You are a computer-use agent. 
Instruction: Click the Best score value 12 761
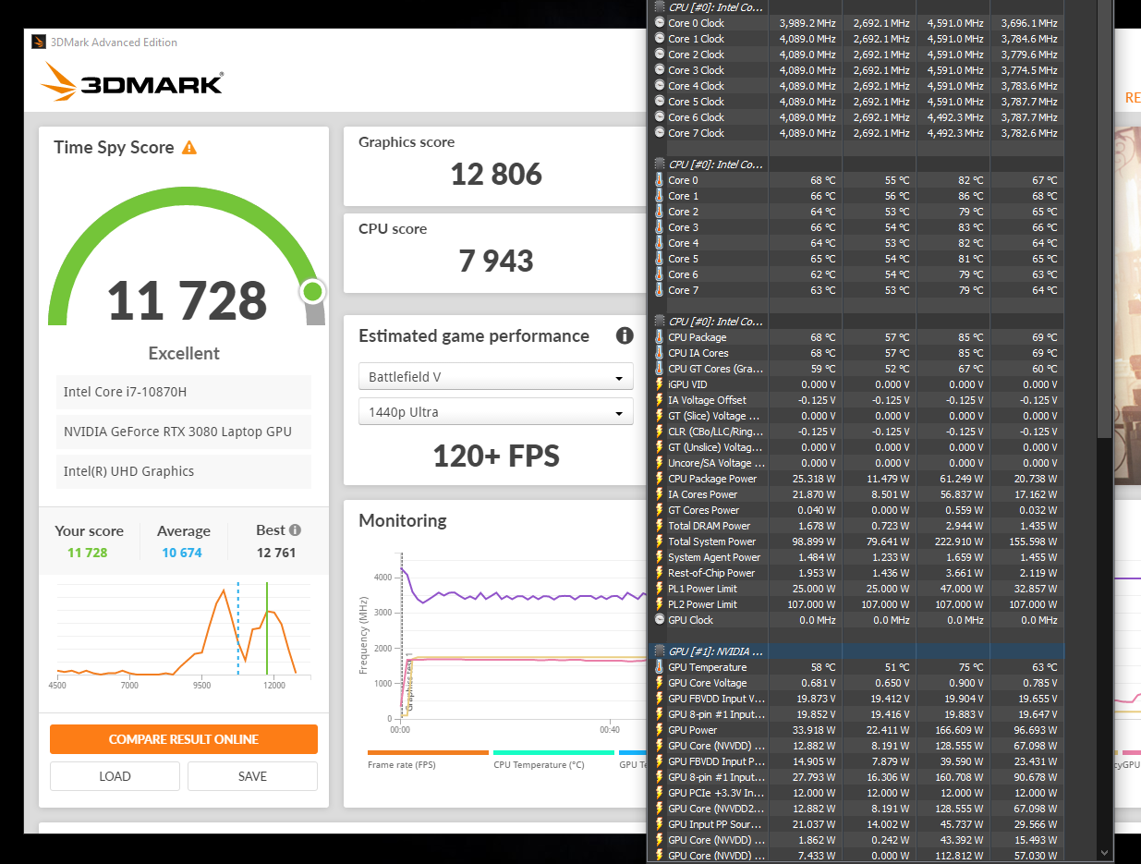click(275, 553)
